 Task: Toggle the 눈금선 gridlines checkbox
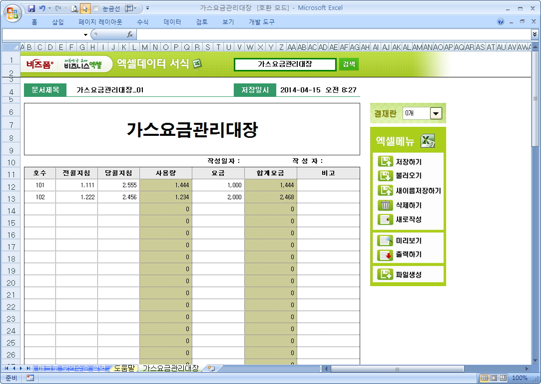pyautogui.click(x=96, y=8)
